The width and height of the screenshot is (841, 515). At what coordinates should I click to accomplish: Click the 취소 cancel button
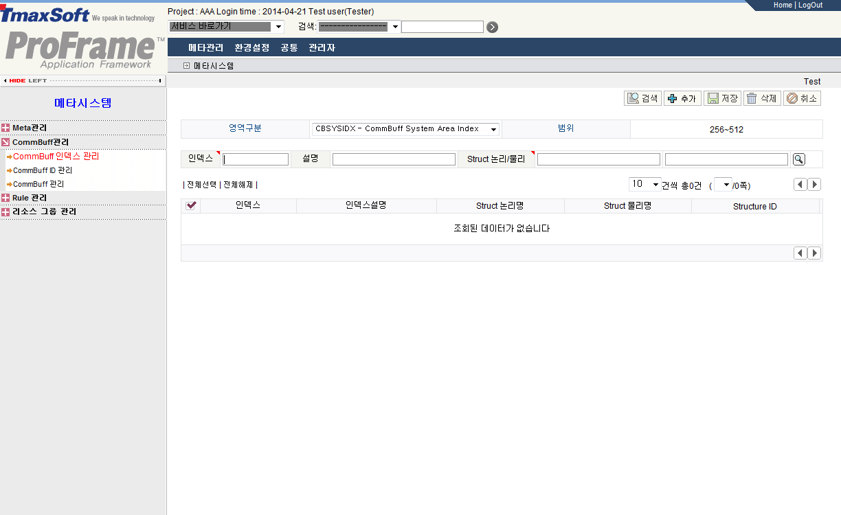point(802,99)
